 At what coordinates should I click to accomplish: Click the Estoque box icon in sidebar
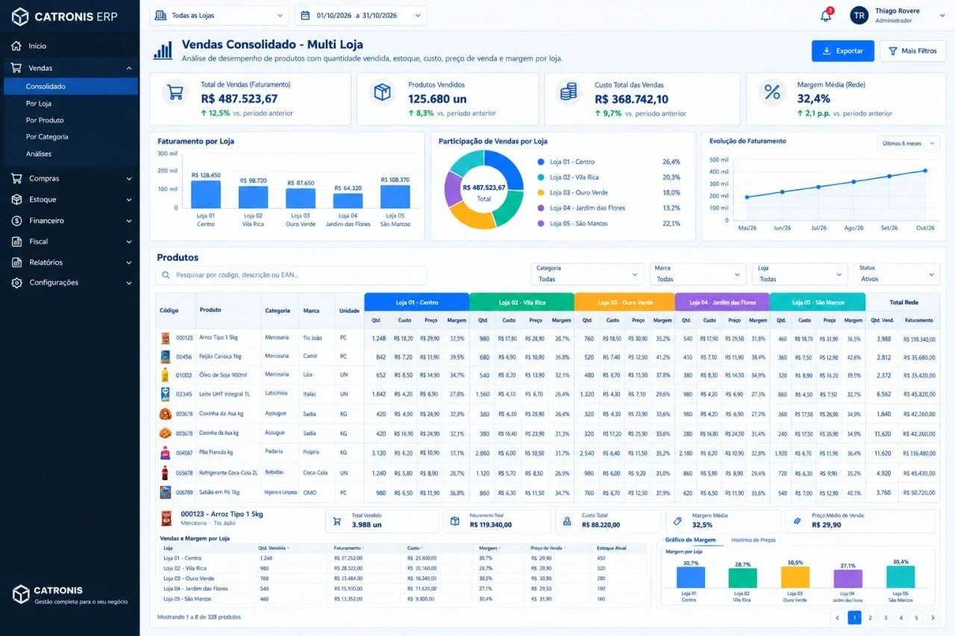coord(16,200)
